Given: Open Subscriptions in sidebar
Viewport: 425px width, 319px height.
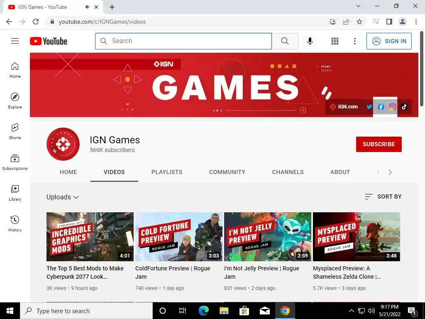Looking at the screenshot, I should click(15, 162).
